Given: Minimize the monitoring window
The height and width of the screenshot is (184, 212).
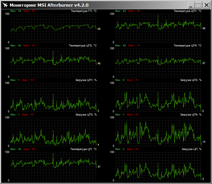Looking at the screenshot, I should 191,5.
